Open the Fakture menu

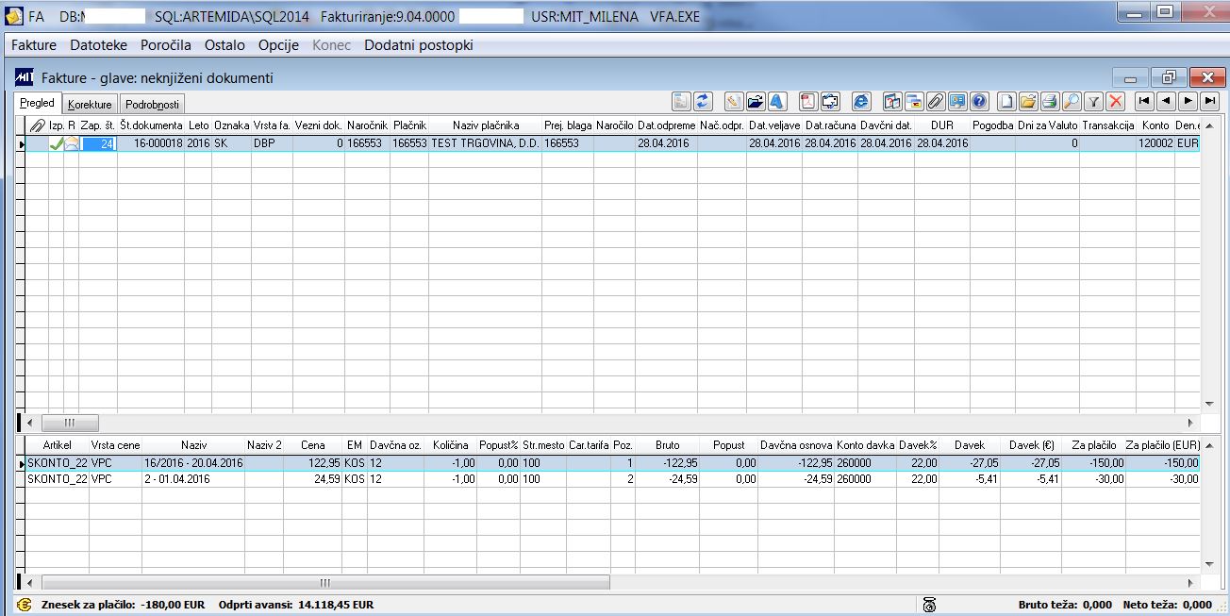pyautogui.click(x=34, y=45)
